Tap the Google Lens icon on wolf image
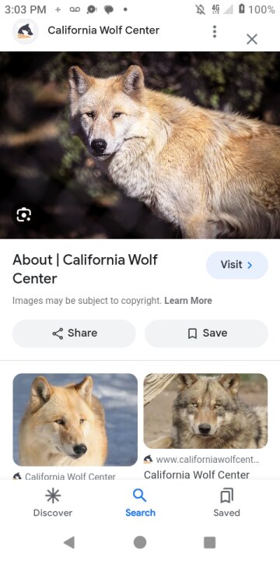The height and width of the screenshot is (561, 280). (x=23, y=215)
